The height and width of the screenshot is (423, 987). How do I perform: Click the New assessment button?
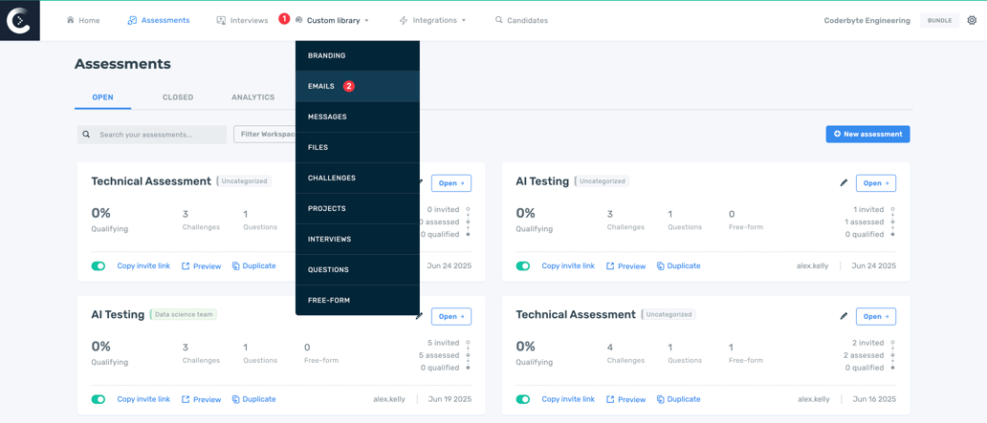(x=867, y=135)
